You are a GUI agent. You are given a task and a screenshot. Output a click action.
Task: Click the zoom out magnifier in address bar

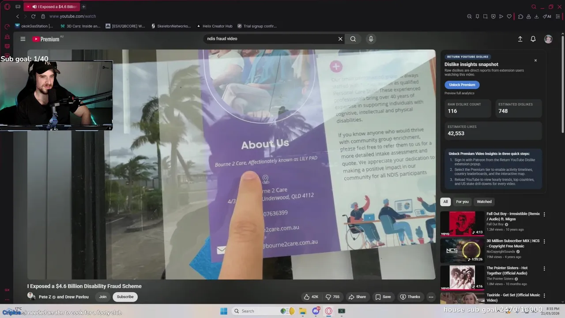tap(469, 16)
